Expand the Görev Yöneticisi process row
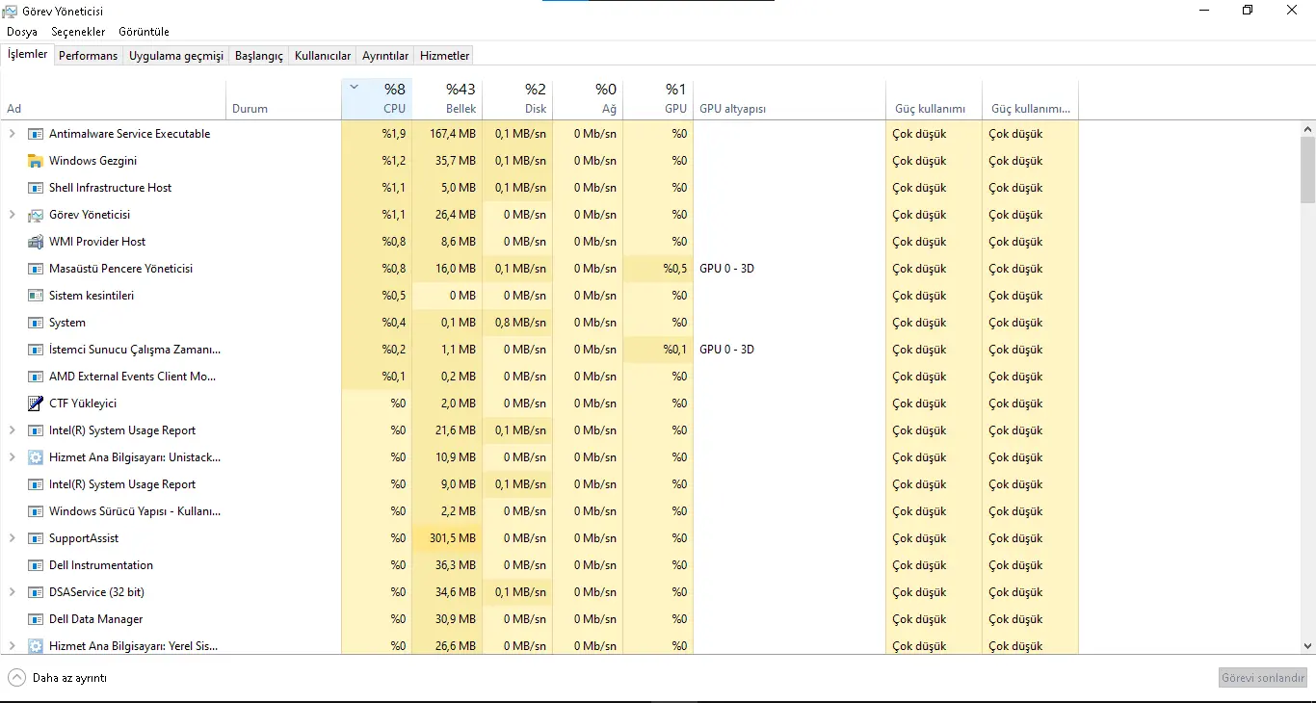 click(x=12, y=215)
